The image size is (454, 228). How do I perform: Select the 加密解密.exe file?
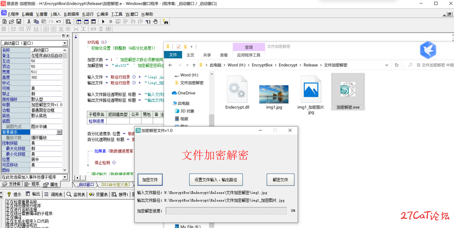(x=348, y=92)
